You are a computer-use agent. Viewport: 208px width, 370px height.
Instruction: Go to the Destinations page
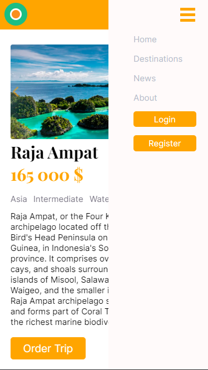(158, 59)
